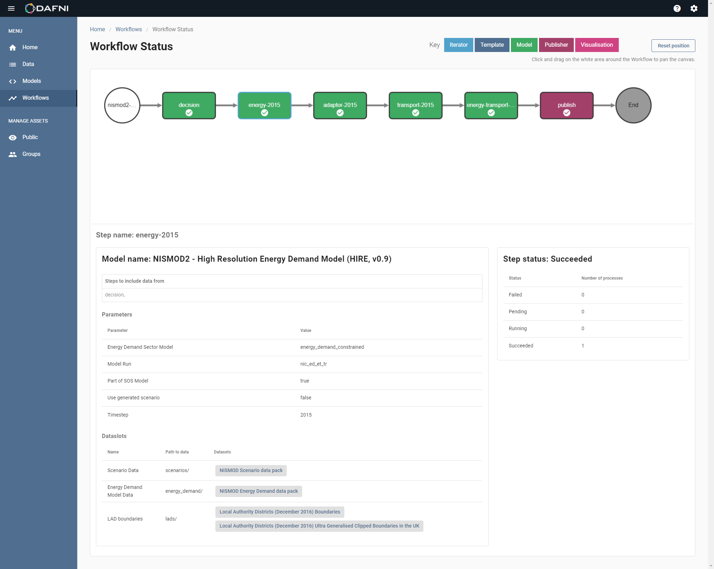Click the Groups icon under Manage Assets
This screenshot has width=714, height=569.
click(x=14, y=154)
